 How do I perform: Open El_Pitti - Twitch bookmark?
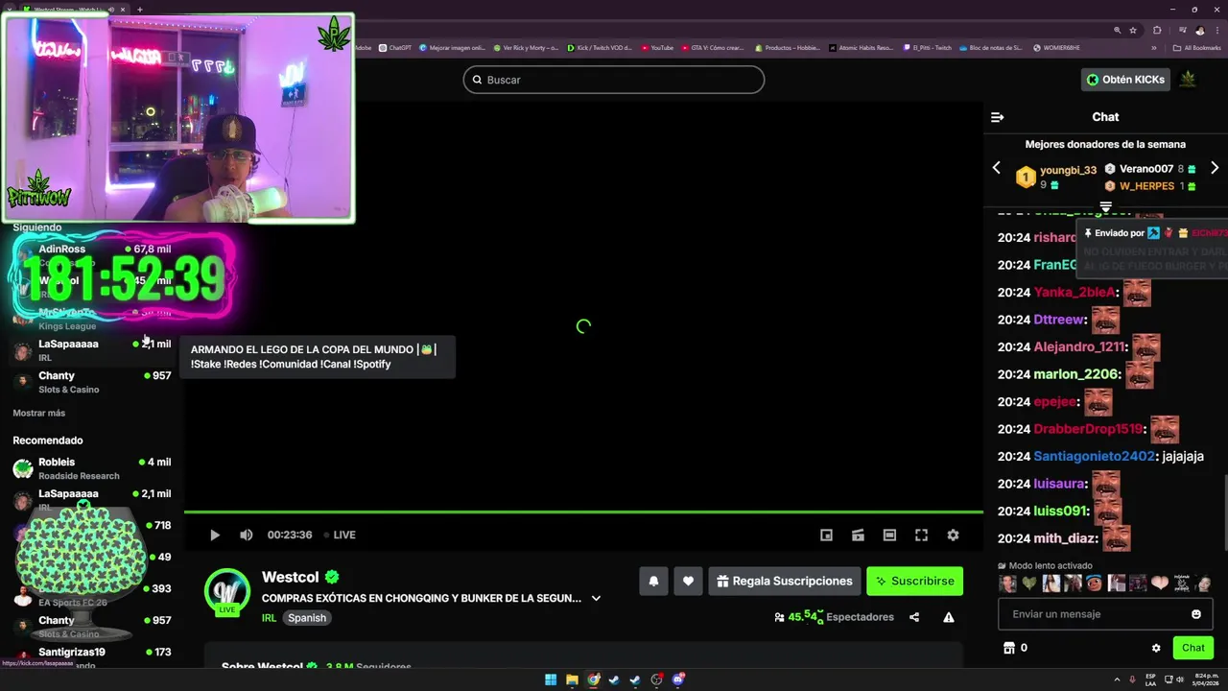pos(927,47)
